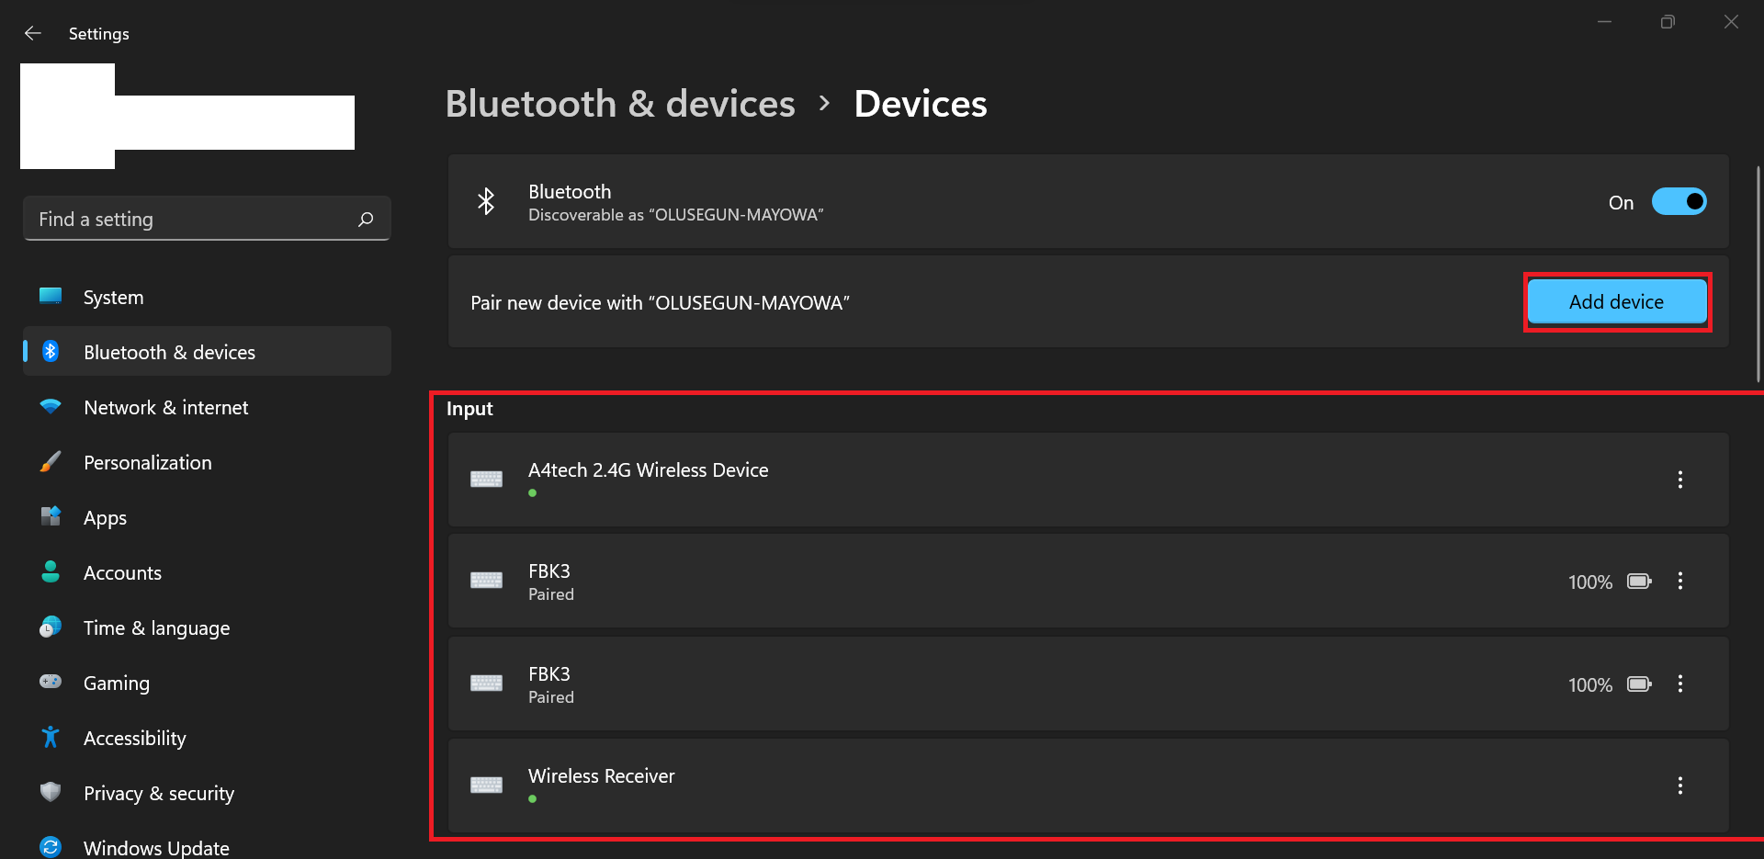Click the vertical scrollbar on the right
Viewport: 1764px width, 859px height.
coord(1758,276)
